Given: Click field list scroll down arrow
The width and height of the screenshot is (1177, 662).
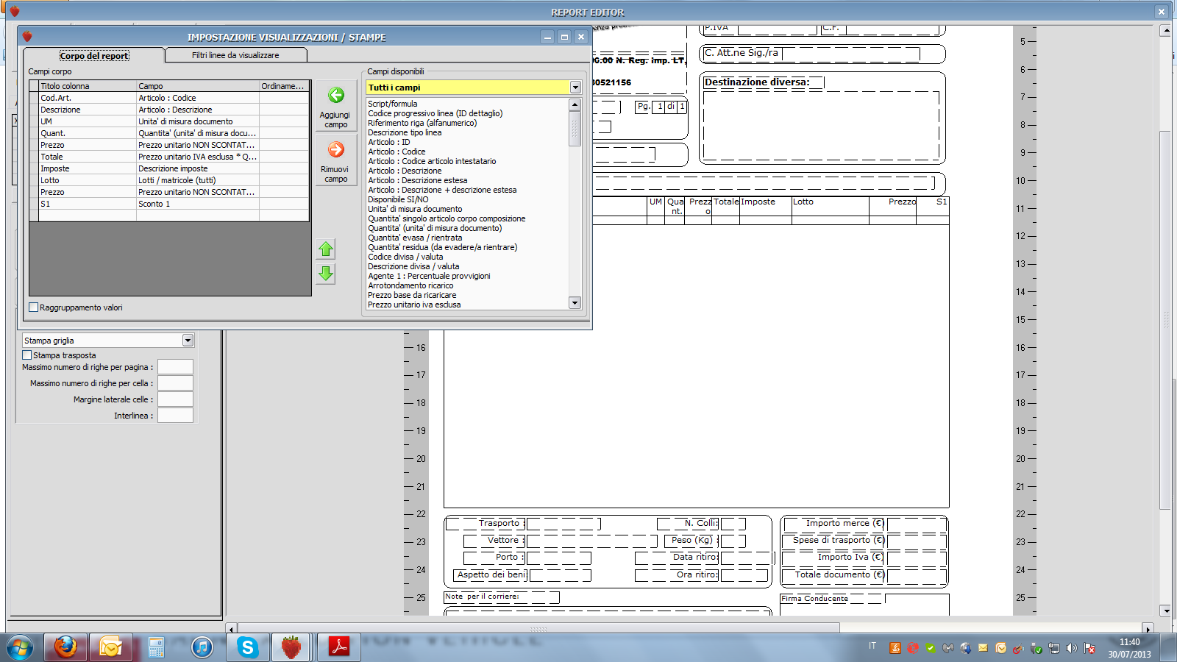Looking at the screenshot, I should click(575, 302).
